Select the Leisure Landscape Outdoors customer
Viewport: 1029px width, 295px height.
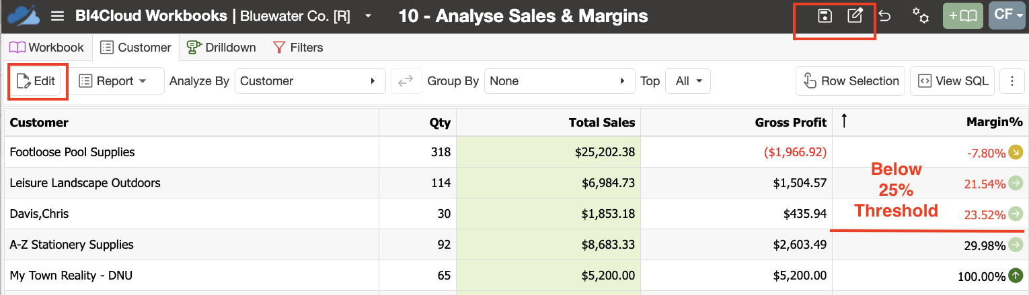[85, 183]
